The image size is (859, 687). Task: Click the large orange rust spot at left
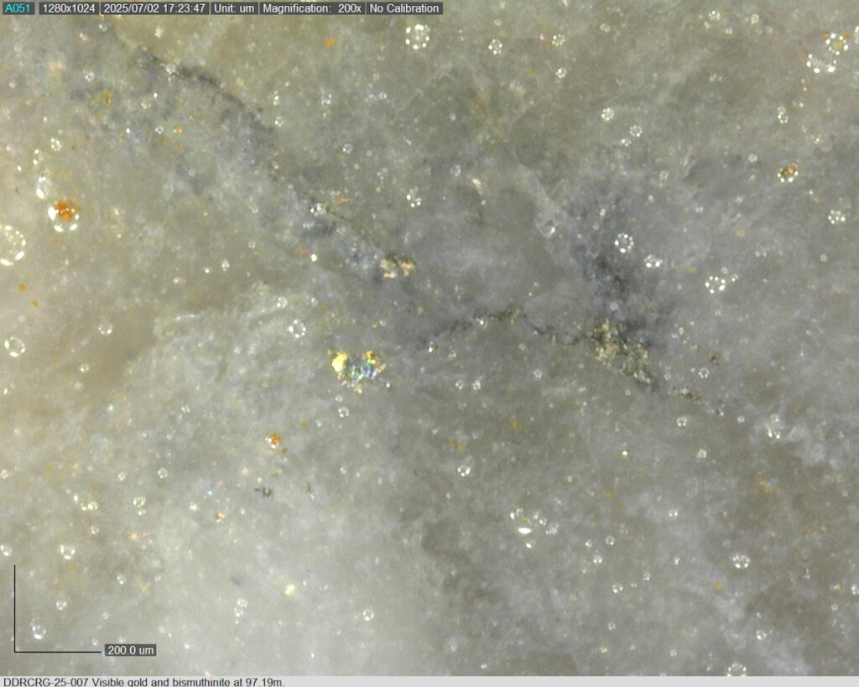coord(65,211)
